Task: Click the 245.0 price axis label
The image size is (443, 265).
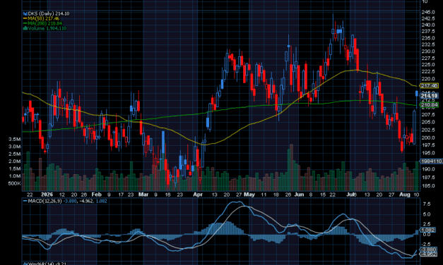Action: coord(428,12)
